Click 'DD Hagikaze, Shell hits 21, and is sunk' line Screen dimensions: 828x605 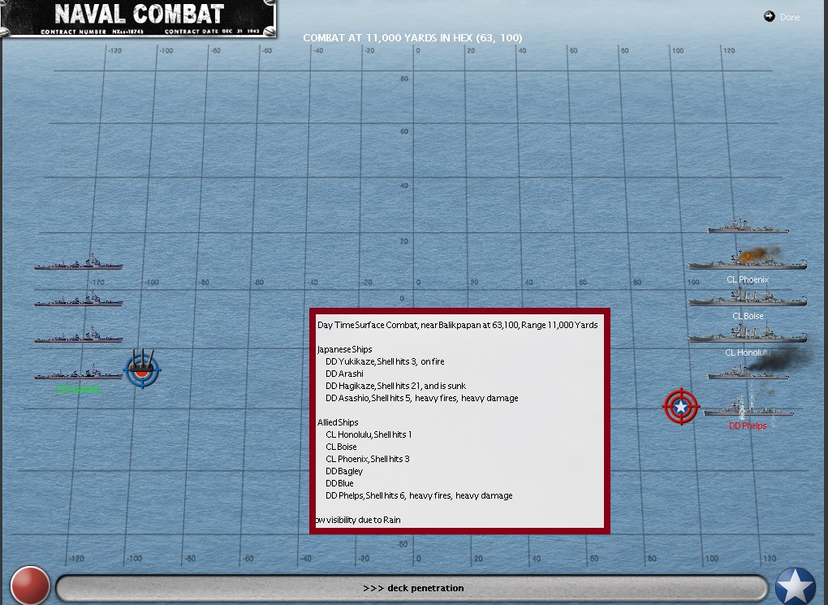click(x=395, y=386)
